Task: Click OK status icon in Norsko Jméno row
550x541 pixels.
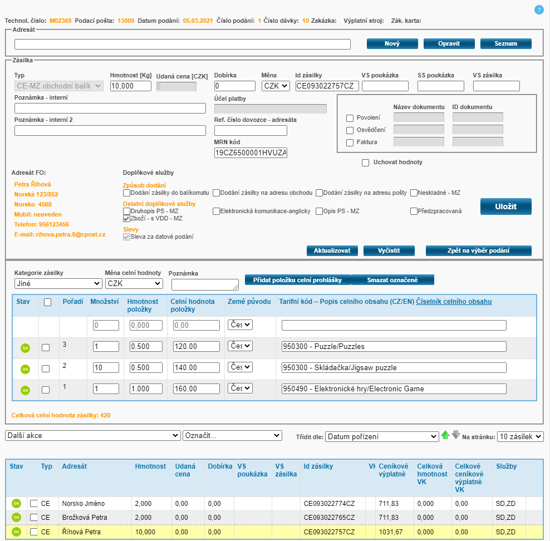Action: point(16,504)
